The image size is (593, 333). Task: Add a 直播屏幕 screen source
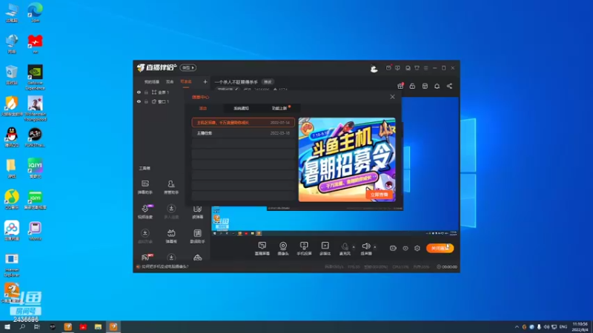pyautogui.click(x=262, y=249)
